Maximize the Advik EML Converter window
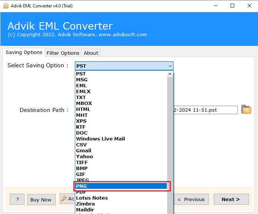 232,6
